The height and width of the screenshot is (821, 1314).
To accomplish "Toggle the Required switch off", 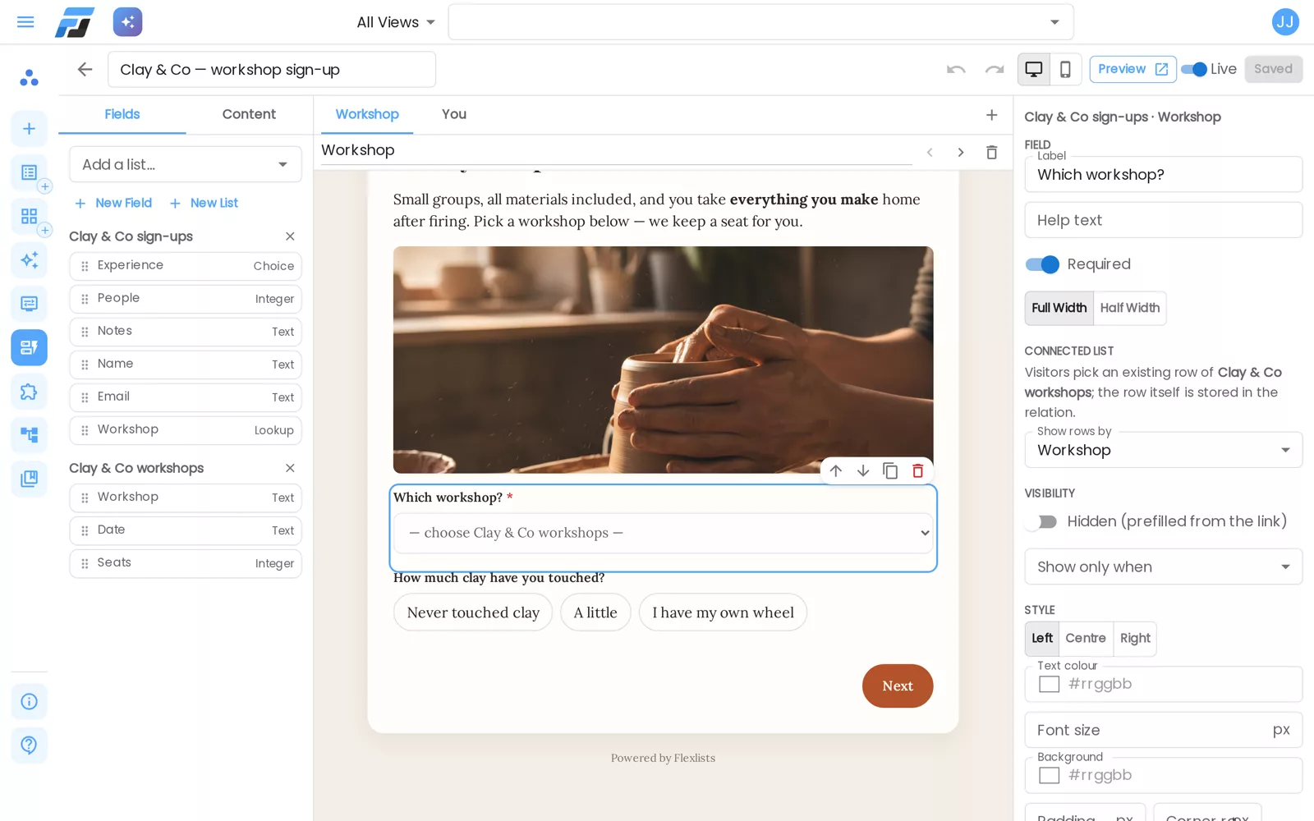I will coord(1042,264).
